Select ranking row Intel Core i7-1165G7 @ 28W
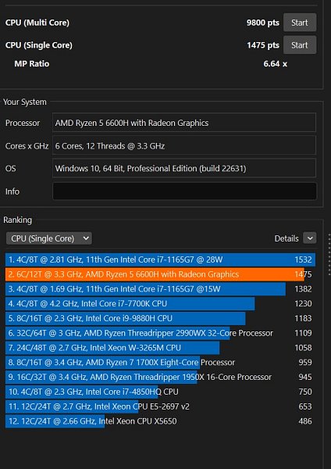 click(x=160, y=260)
